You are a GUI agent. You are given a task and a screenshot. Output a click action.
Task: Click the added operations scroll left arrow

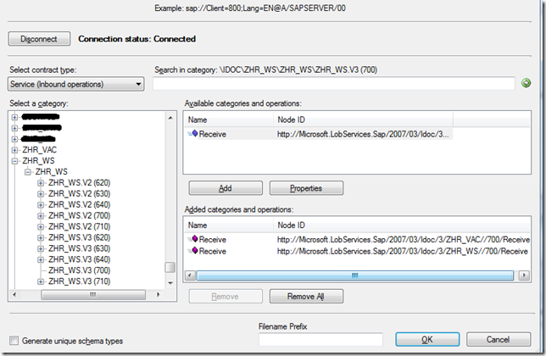(x=190, y=275)
